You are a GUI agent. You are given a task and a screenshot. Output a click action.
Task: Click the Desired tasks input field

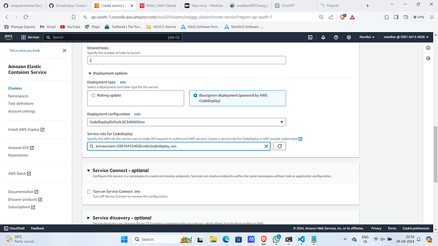(x=186, y=60)
